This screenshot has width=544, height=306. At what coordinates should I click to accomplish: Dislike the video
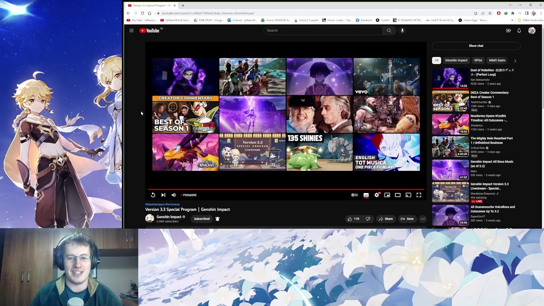pos(368,219)
